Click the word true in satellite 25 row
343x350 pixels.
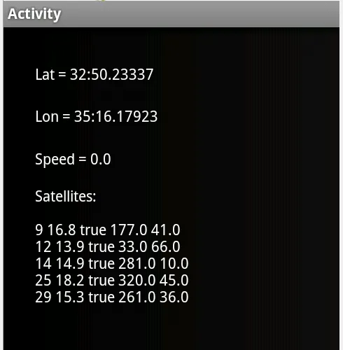pos(101,280)
